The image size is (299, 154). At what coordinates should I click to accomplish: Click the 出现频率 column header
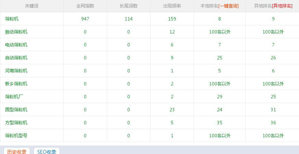[172, 6]
